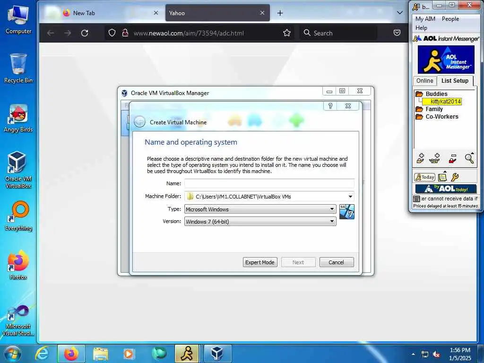Reload the page in Firefox
The image size is (484, 363).
click(85, 33)
